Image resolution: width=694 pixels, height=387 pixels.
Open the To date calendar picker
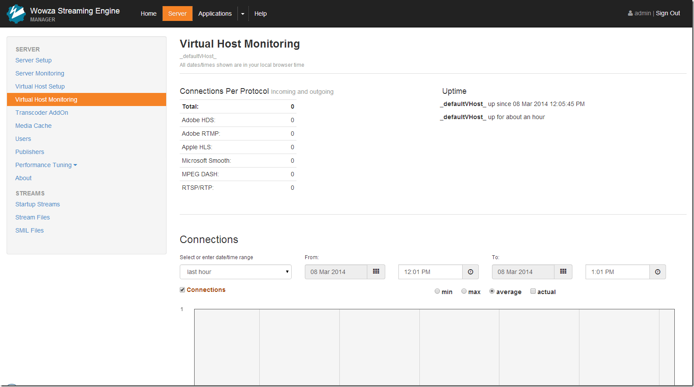pyautogui.click(x=563, y=272)
